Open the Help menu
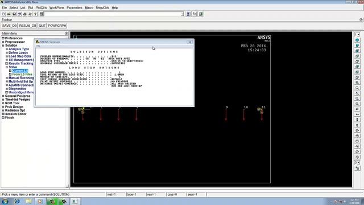 (x=115, y=7)
